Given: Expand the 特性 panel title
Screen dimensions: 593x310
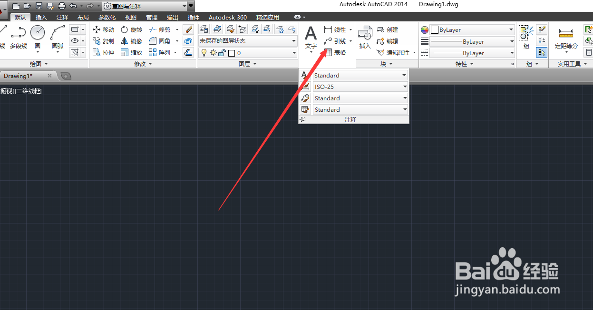Looking at the screenshot, I should 464,64.
